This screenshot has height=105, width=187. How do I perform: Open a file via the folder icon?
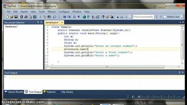pyautogui.click(x=12, y=17)
